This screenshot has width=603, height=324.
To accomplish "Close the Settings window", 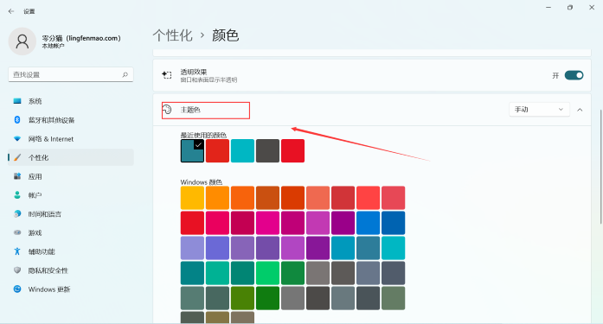I will (x=592, y=7).
